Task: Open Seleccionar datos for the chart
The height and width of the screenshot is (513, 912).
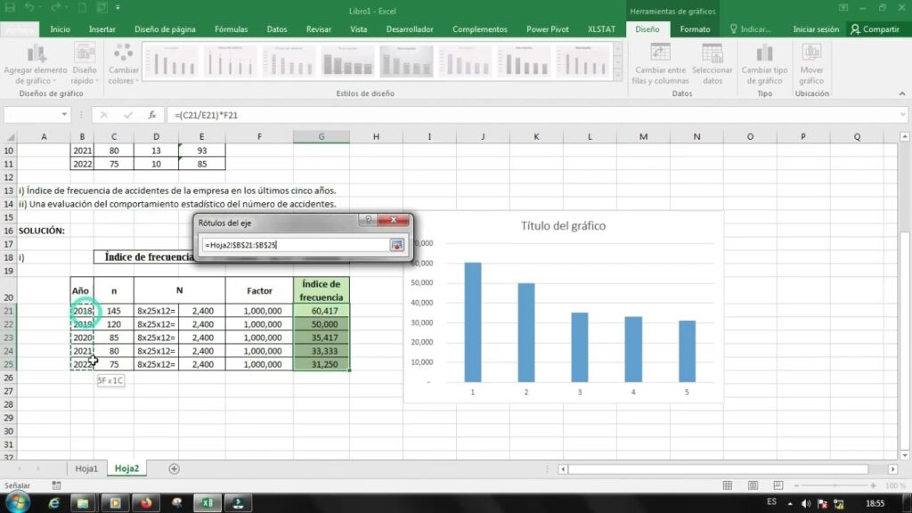Action: click(712, 63)
